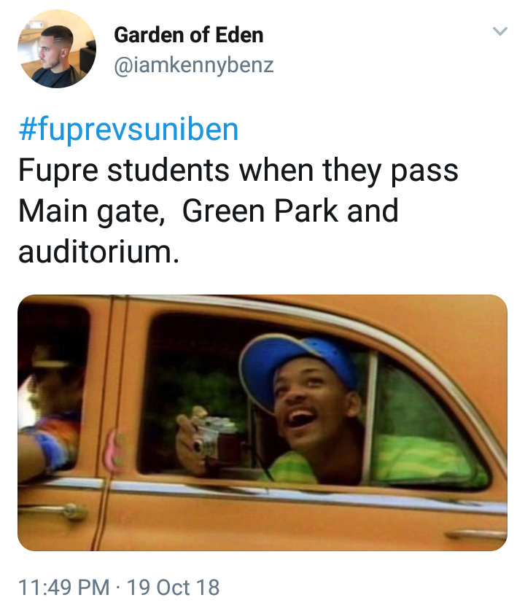
Task: Click the line "Fupre students when they pass"
Action: pos(238,171)
